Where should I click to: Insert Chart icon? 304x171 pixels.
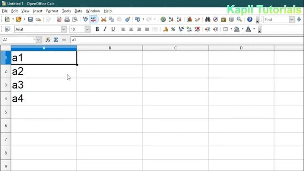pyautogui.click(x=190, y=19)
